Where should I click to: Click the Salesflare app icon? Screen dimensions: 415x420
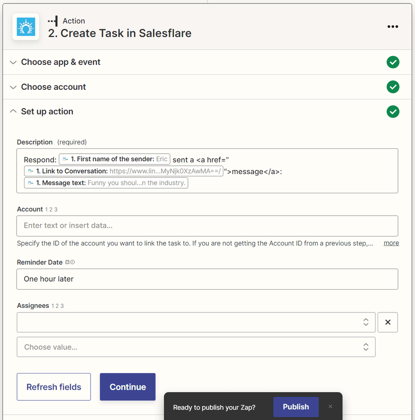click(26, 27)
